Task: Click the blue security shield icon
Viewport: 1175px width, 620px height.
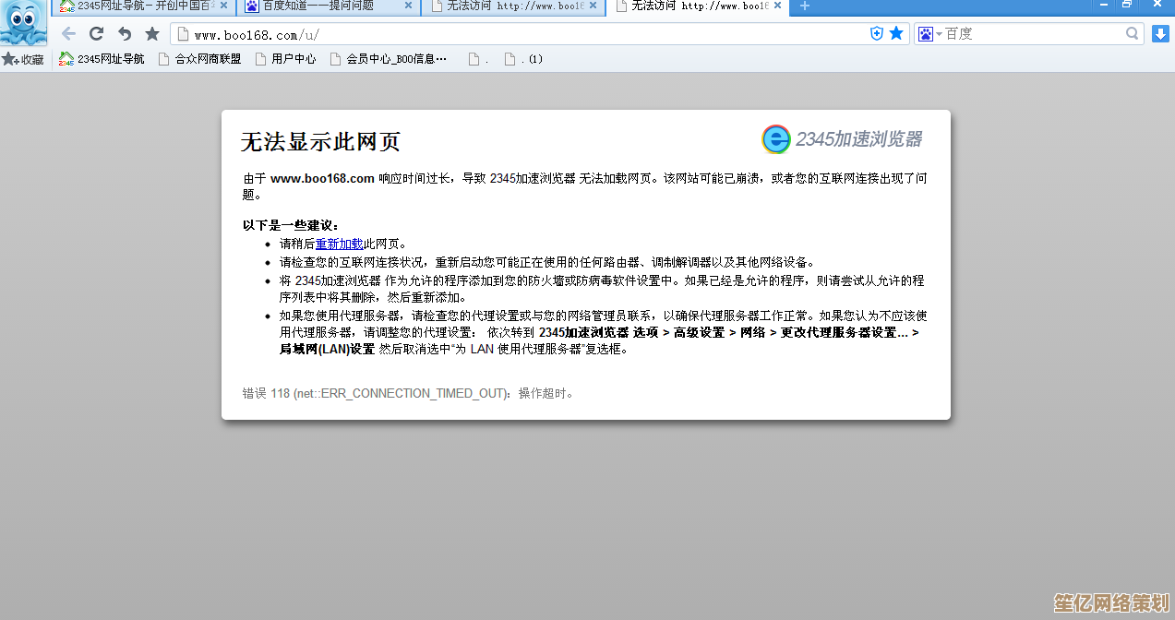Action: point(877,33)
